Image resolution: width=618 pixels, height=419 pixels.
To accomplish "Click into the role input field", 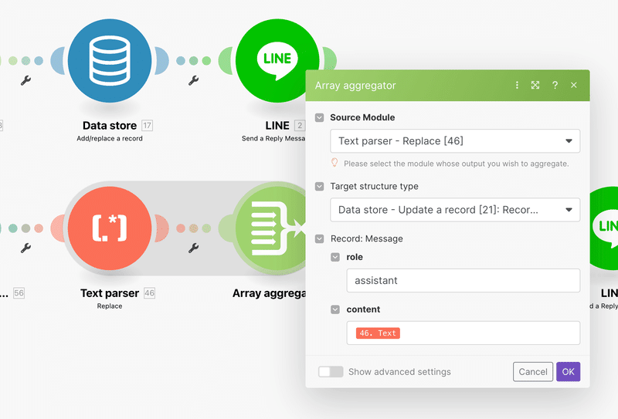I will pos(463,280).
